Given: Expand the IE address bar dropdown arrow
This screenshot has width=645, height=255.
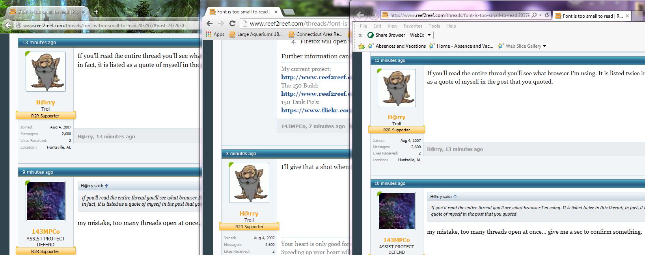Looking at the screenshot, I should [540, 15].
